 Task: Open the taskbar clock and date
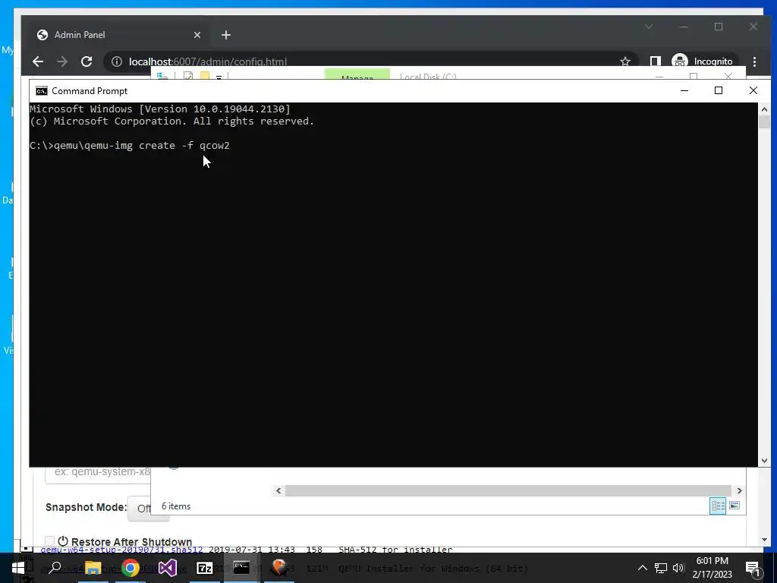(712, 568)
